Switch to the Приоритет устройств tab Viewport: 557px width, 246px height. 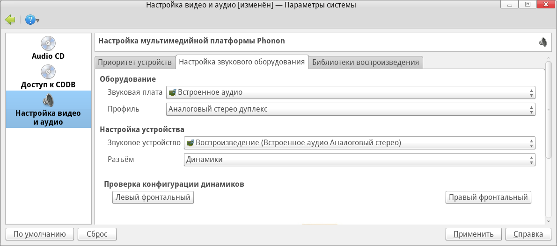135,62
